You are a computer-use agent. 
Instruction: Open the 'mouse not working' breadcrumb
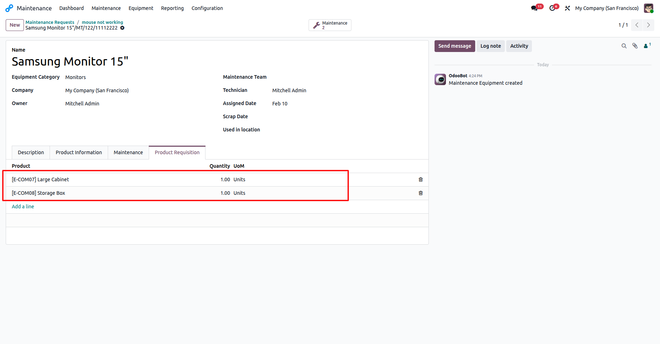pos(102,22)
